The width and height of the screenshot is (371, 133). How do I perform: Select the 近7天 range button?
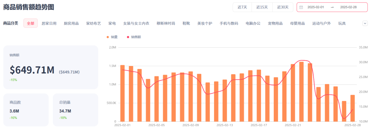[x=242, y=7]
